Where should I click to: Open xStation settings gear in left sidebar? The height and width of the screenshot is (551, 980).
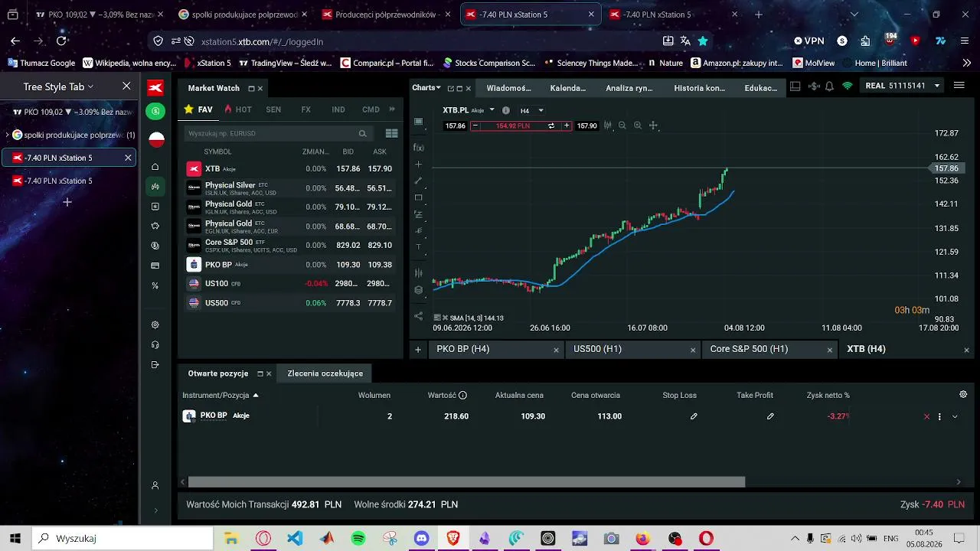[155, 324]
